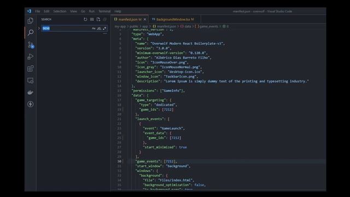Click breadcrumb 'my-app'

pos(120,26)
